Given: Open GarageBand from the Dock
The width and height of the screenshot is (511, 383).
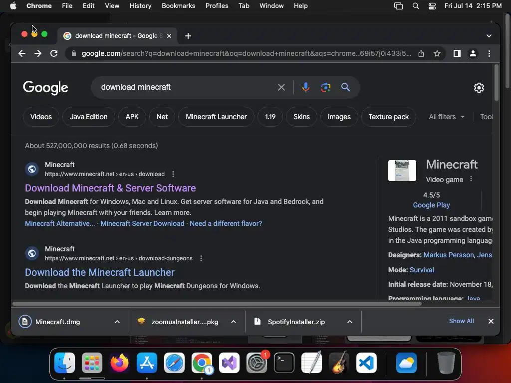Looking at the screenshot, I should pos(339,363).
